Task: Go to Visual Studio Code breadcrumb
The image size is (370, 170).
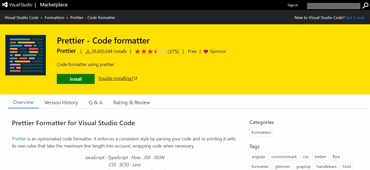Action: (x=22, y=18)
